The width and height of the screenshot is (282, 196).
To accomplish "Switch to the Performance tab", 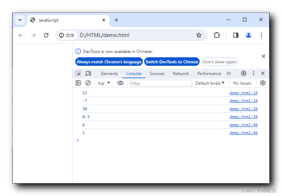I will click(x=209, y=74).
